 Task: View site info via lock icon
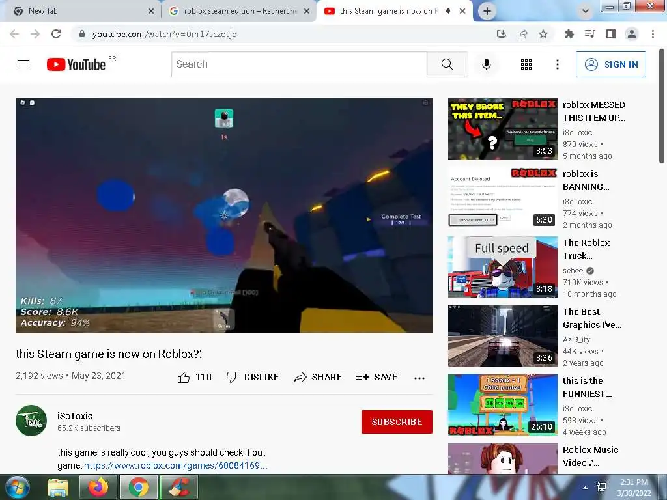click(x=82, y=34)
